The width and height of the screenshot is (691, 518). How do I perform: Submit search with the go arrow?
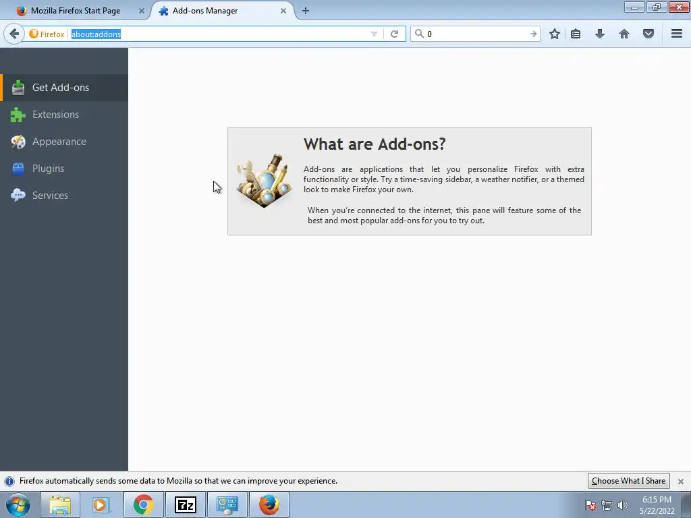pyautogui.click(x=533, y=34)
